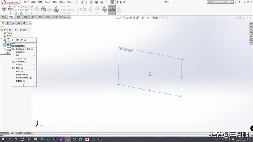Toggle Shaded Sketch Contours
The image size is (253, 142).
[119, 9]
